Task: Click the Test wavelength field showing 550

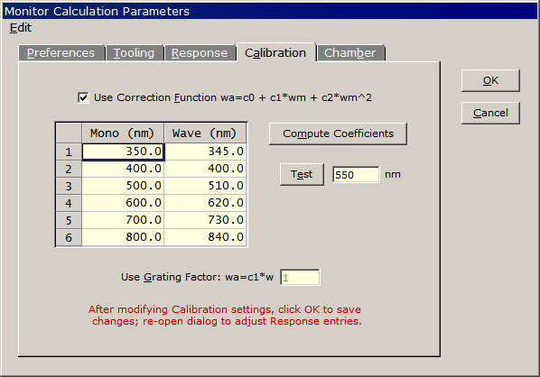Action: pos(356,174)
